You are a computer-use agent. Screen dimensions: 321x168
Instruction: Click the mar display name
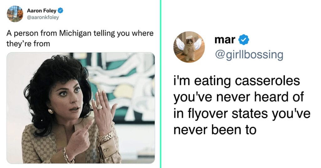[x=225, y=40]
